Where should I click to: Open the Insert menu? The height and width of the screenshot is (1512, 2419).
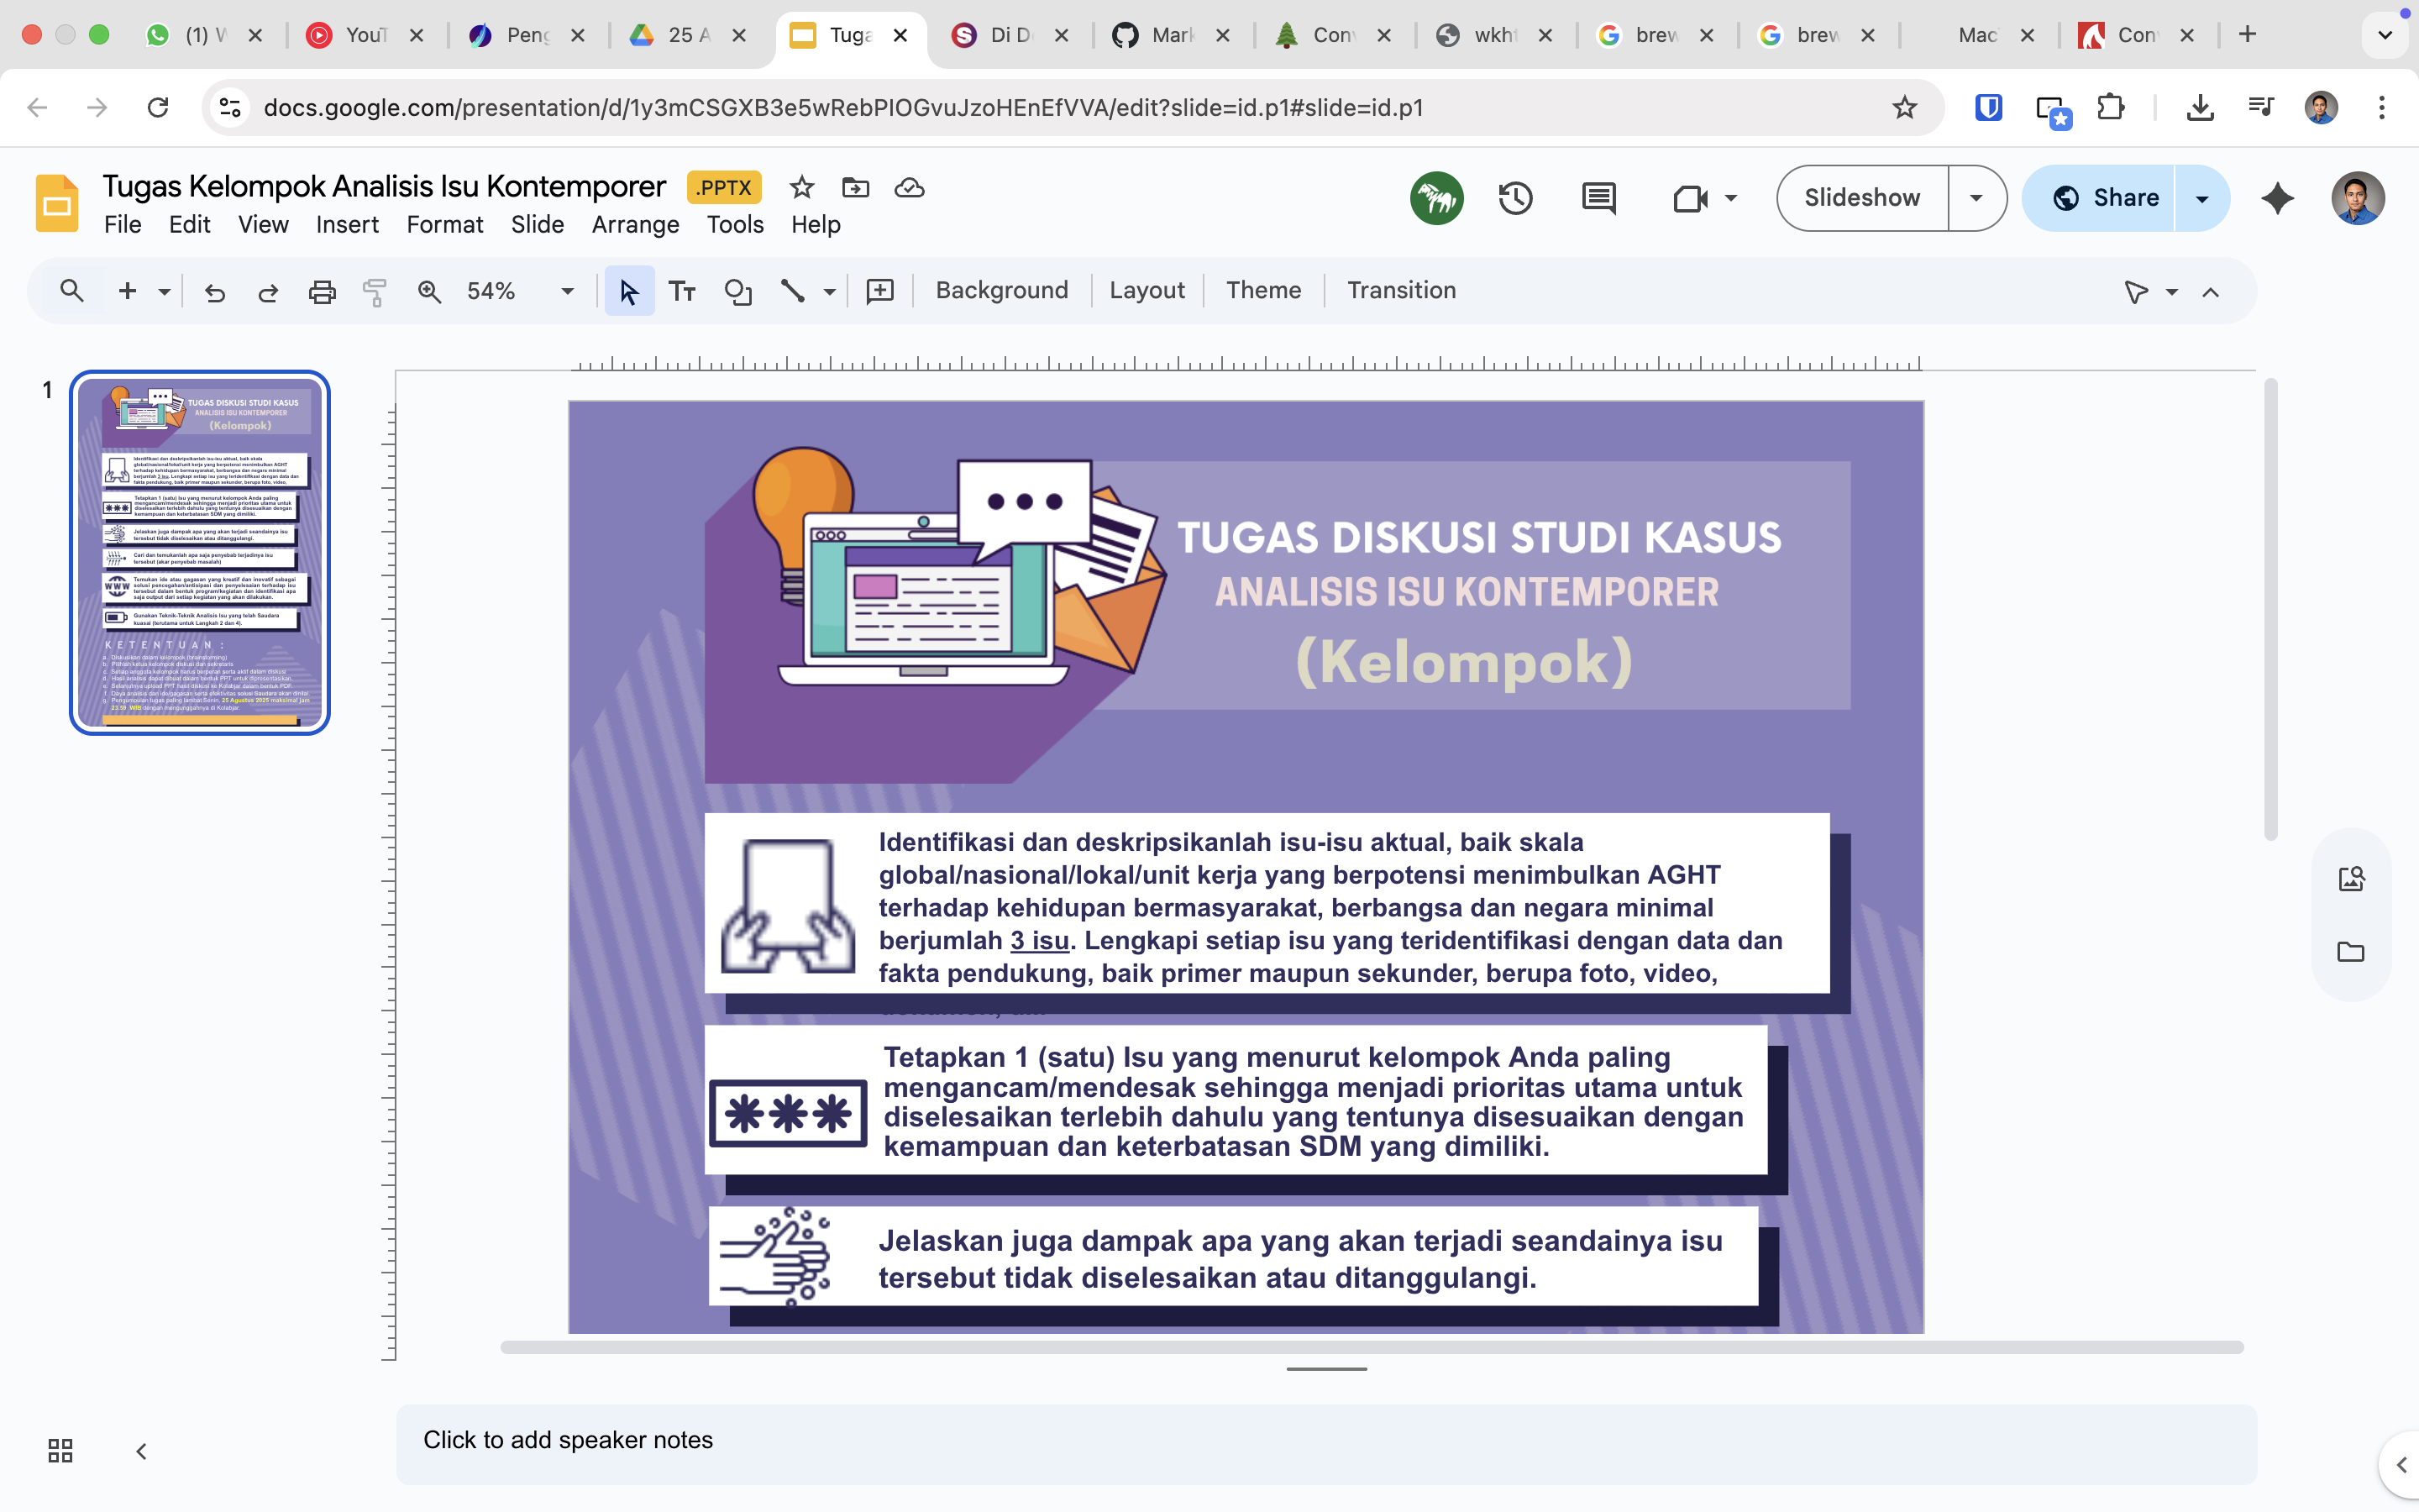click(x=347, y=225)
